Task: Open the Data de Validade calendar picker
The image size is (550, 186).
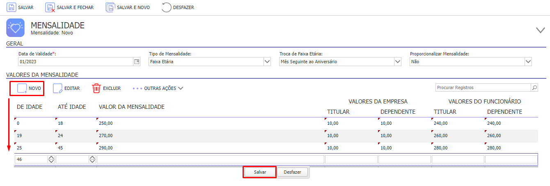Action: [x=137, y=62]
